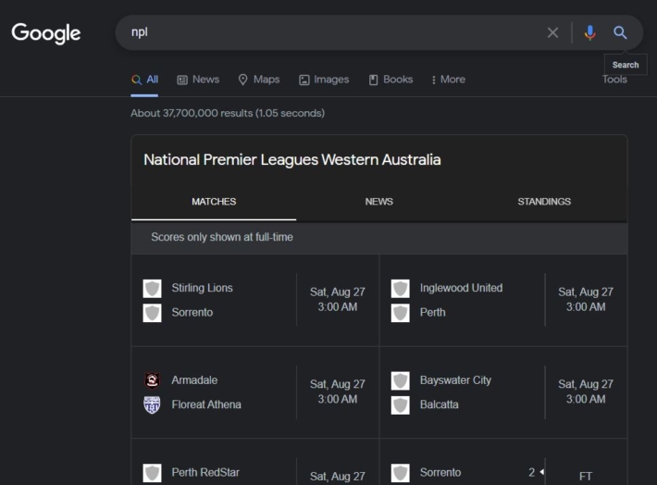The image size is (657, 485).
Task: Click the National Premier Leagues Western Australia title
Action: 292,160
